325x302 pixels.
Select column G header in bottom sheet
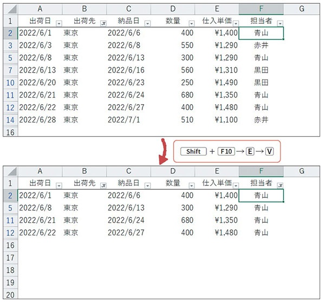click(302, 171)
